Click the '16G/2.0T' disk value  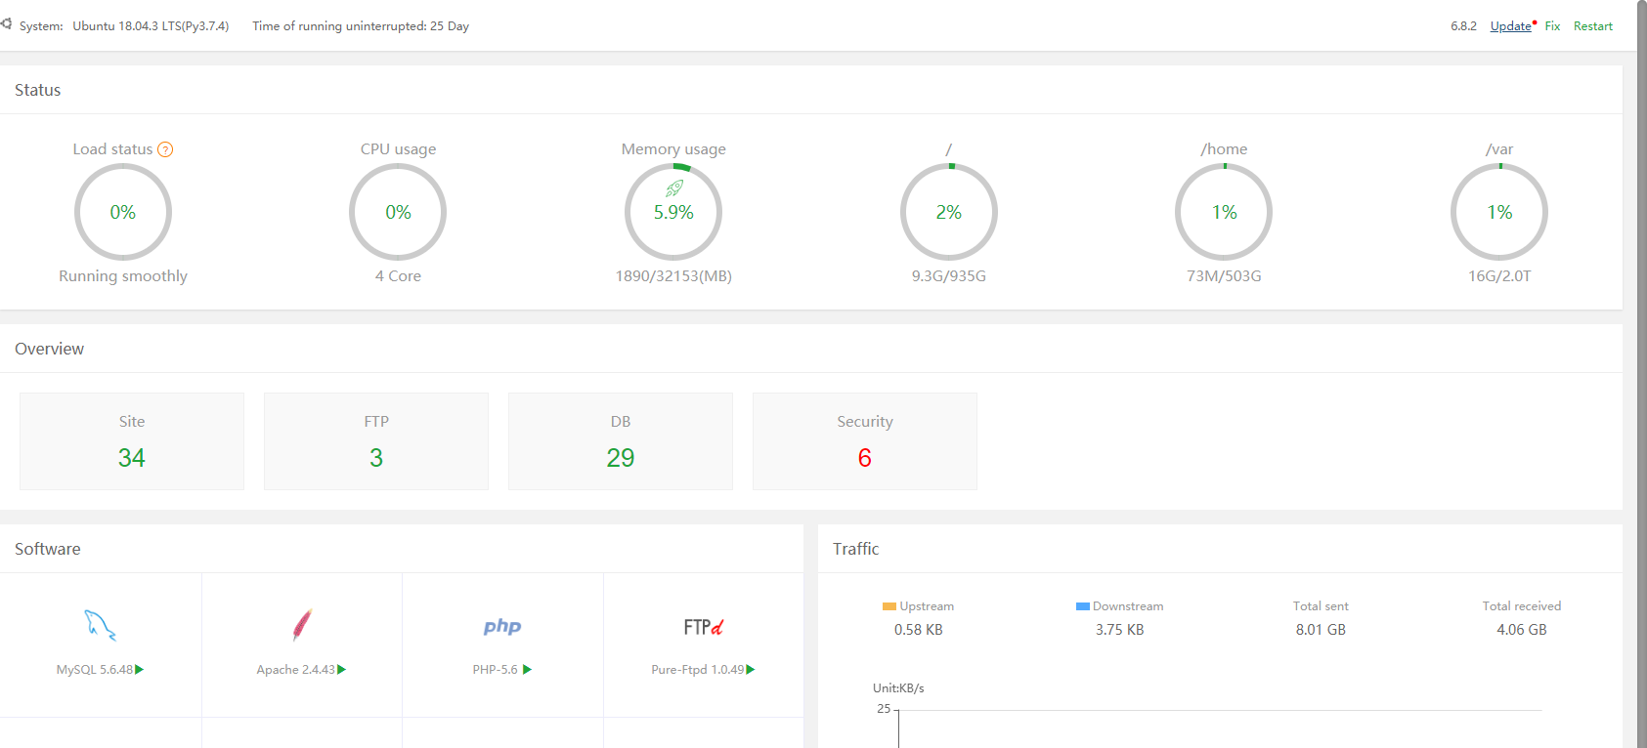pos(1499,276)
